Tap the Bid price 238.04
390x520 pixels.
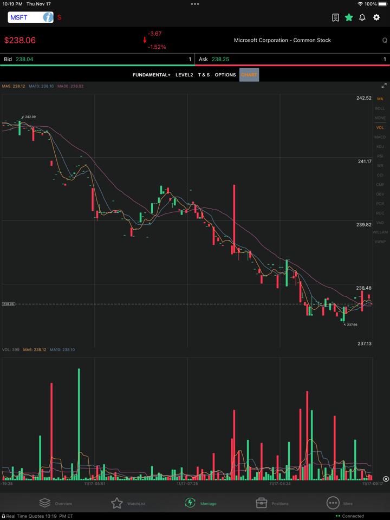tap(24, 59)
